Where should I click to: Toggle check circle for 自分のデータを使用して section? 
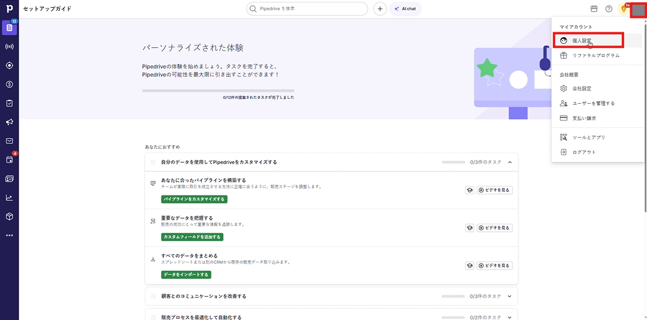tap(153, 162)
